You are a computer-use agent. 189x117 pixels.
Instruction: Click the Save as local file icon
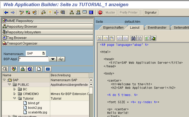pos(153,38)
